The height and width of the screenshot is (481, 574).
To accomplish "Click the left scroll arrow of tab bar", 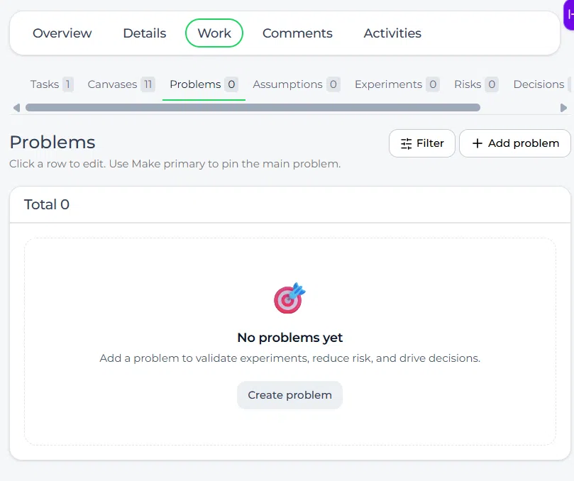I will tap(16, 108).
